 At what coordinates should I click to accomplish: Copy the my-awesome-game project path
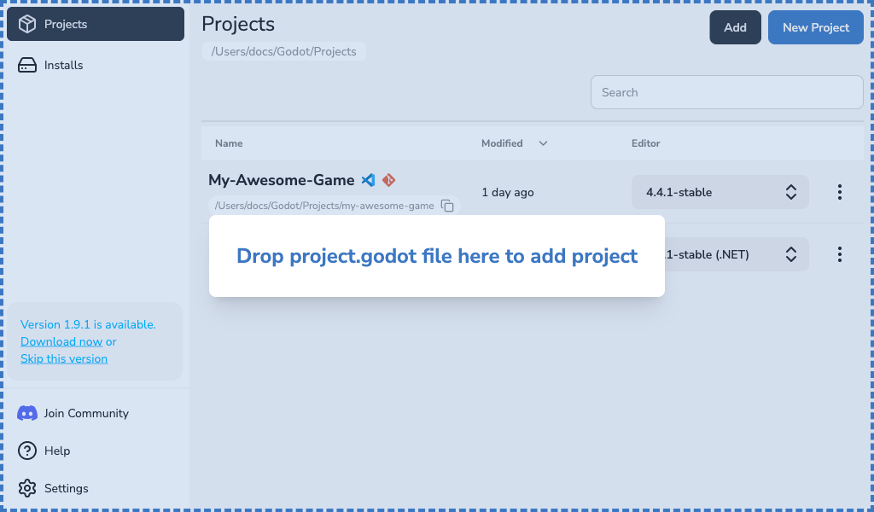(447, 206)
